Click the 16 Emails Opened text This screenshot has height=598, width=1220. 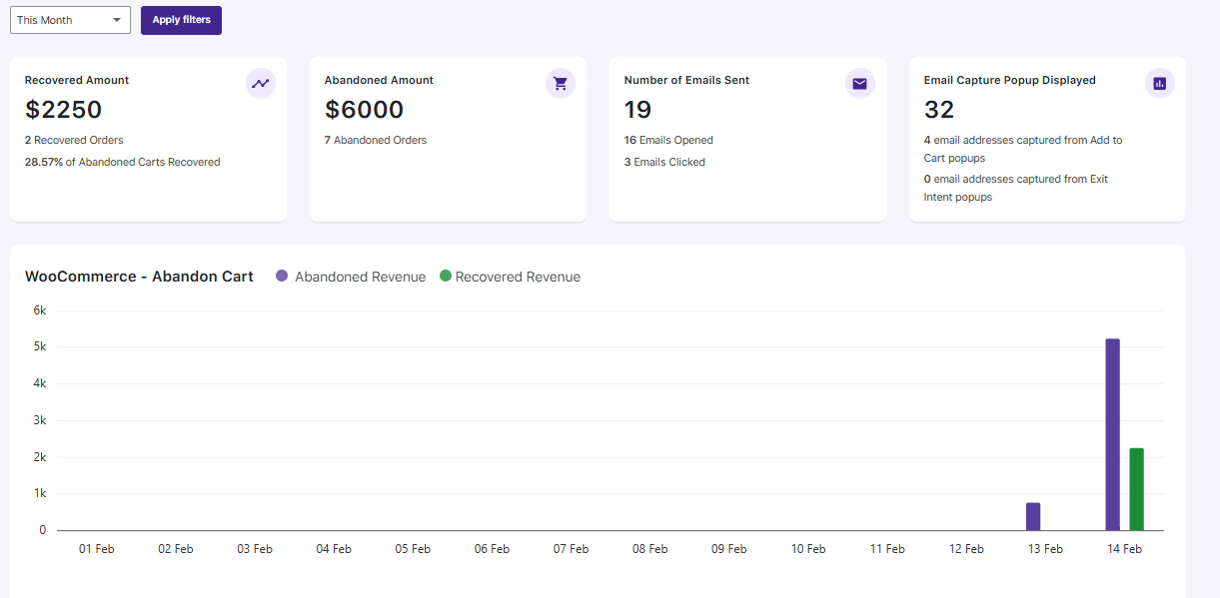(x=668, y=140)
